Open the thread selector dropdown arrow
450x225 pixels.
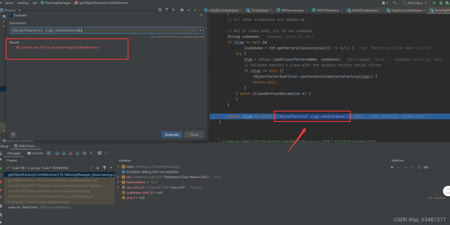pyautogui.click(x=111, y=168)
